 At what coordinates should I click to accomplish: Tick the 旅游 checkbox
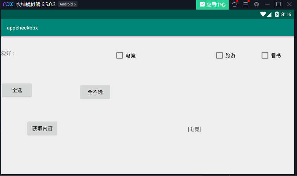[x=219, y=55]
